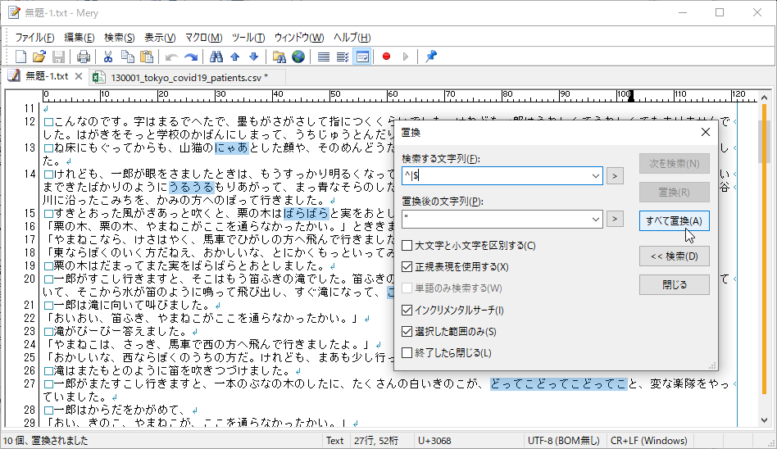The width and height of the screenshot is (777, 449).
Task: Click the dialog resize grip corner
Action: pyautogui.click(x=712, y=365)
